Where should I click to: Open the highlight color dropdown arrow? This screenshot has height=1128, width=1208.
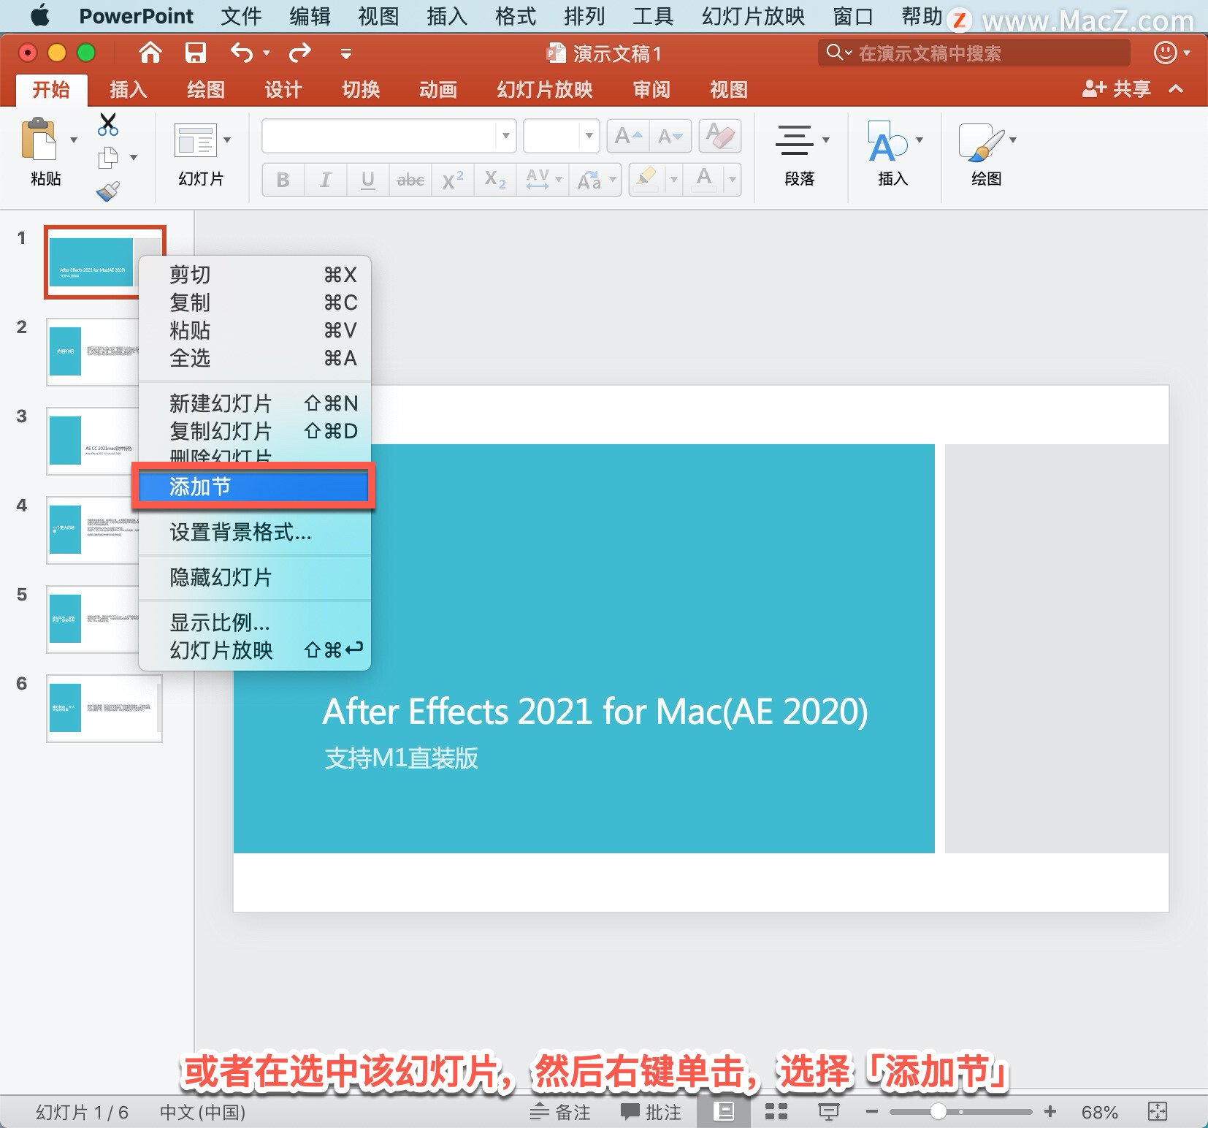pyautogui.click(x=674, y=180)
